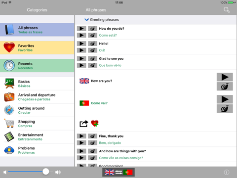This screenshot has width=237, height=178.
Task: Play 'Fine, thank you' audio
Action: tap(81, 136)
